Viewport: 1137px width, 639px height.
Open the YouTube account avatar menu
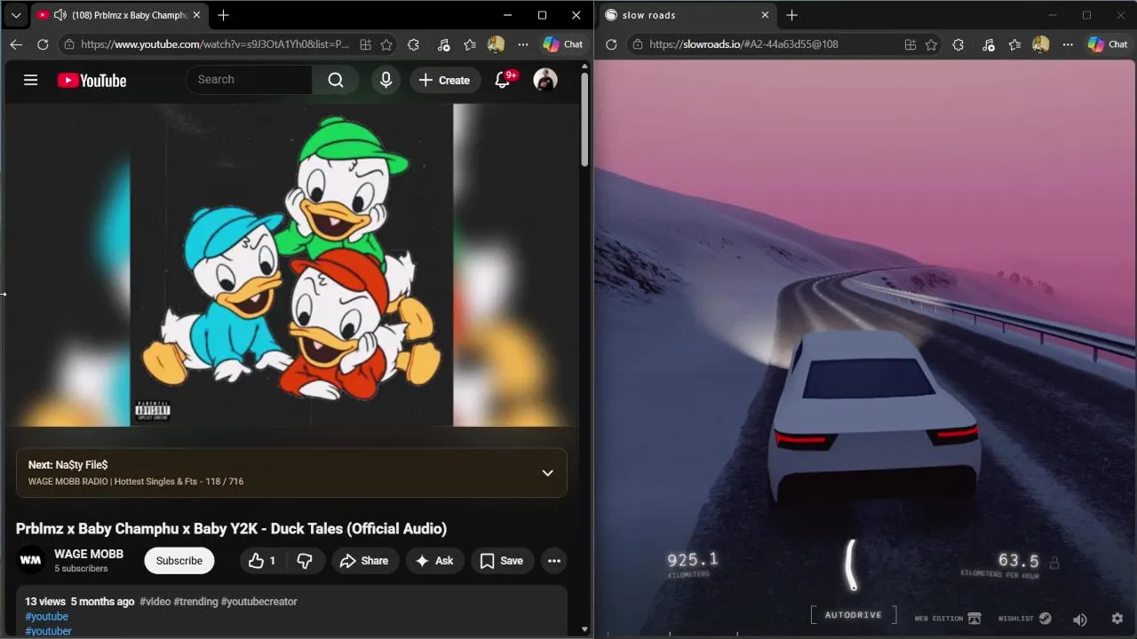pos(545,80)
